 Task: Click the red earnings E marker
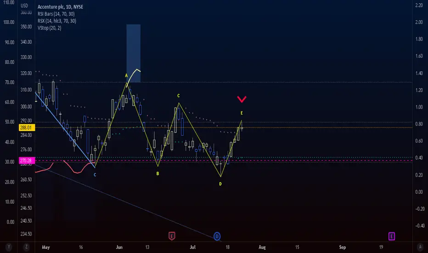coord(172,236)
